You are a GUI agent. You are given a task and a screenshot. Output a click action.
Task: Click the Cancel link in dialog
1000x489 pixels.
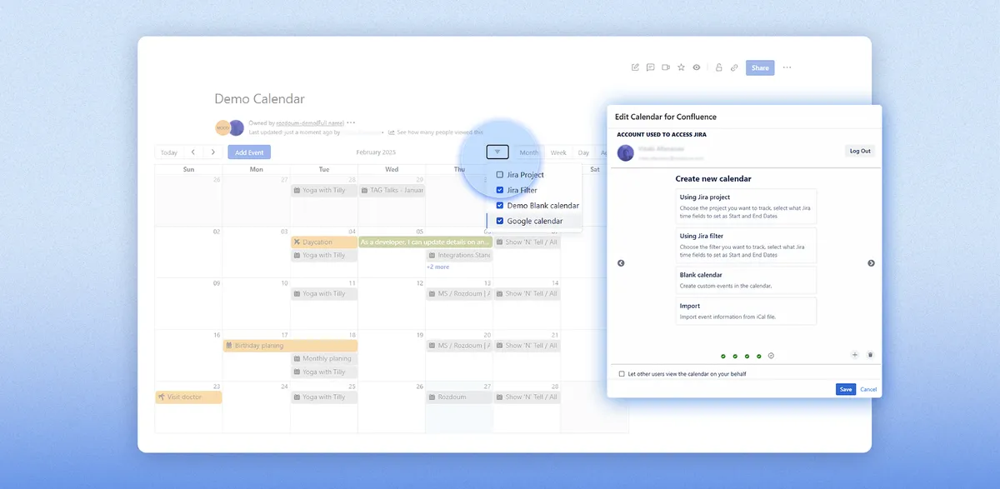[x=868, y=389]
